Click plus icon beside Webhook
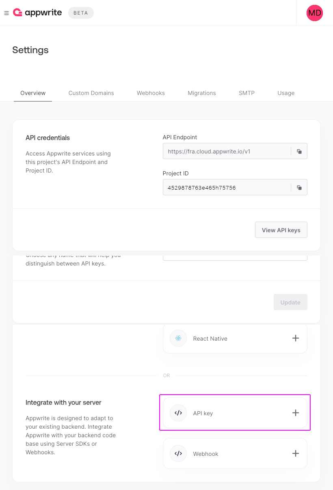 click(296, 453)
